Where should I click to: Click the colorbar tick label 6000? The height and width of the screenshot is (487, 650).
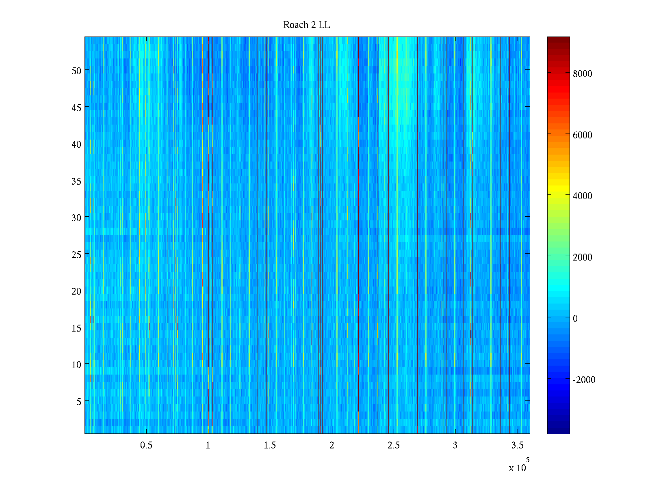point(582,135)
